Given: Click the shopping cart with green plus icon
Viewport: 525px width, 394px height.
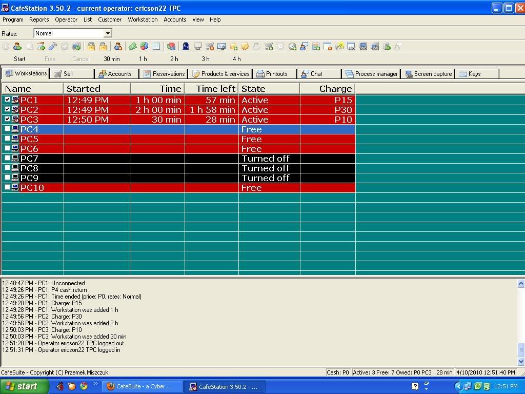Looking at the screenshot, I should point(269,47).
